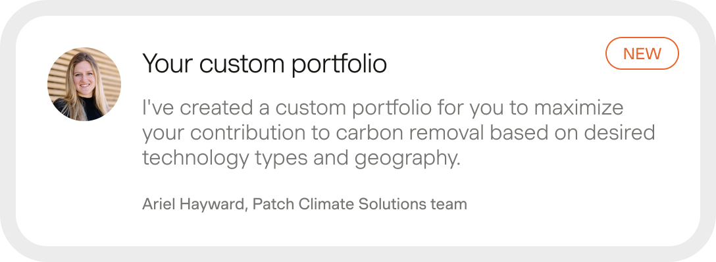The width and height of the screenshot is (716, 262).
Task: Click the word "maximize" in the description
Action: [x=578, y=108]
